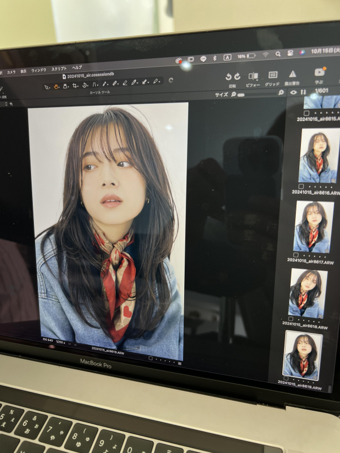The width and height of the screenshot is (340, 453).
Task: Click the 1/250 s shutter speed readout
Action: pyautogui.click(x=61, y=342)
